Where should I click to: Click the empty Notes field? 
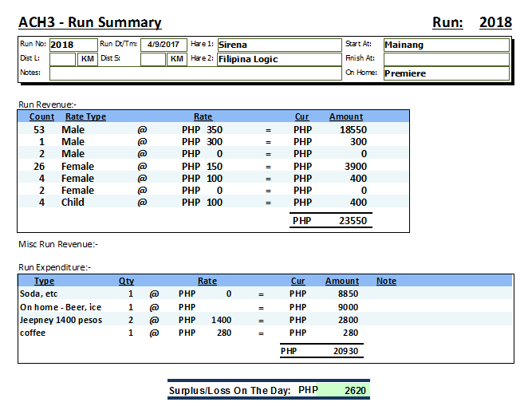[x=195, y=73]
